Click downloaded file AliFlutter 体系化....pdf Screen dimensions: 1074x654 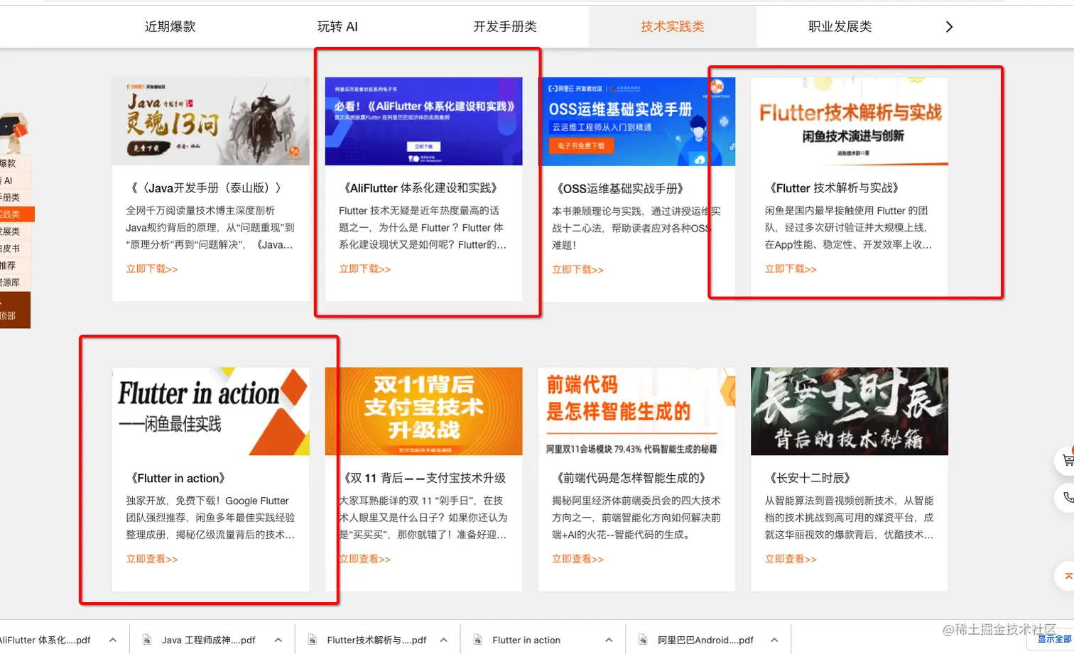45,640
